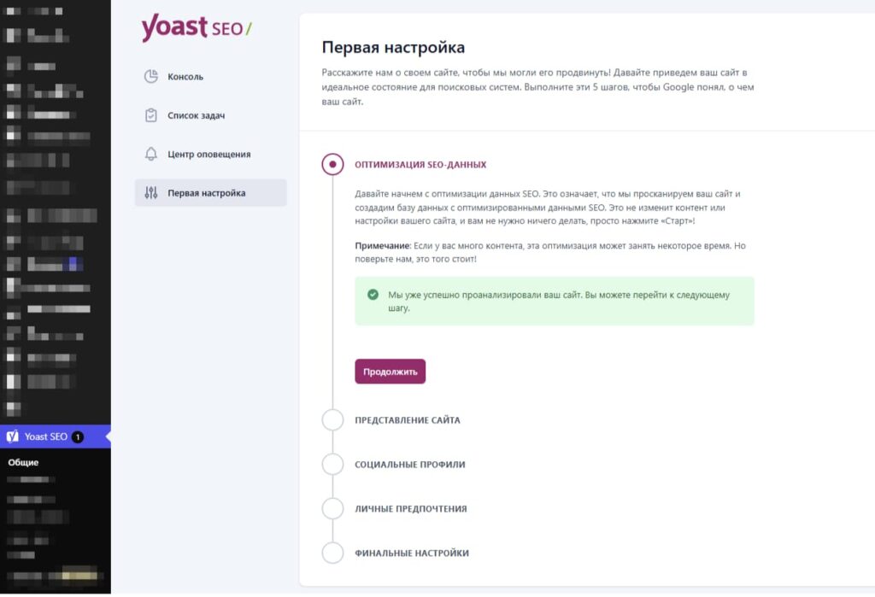Select the Представление сайта step circle
This screenshot has width=875, height=597.
(x=332, y=420)
